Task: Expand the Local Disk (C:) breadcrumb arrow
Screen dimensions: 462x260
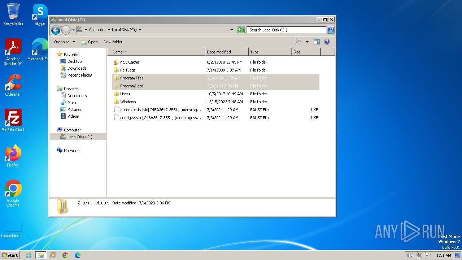Action: pyautogui.click(x=140, y=30)
